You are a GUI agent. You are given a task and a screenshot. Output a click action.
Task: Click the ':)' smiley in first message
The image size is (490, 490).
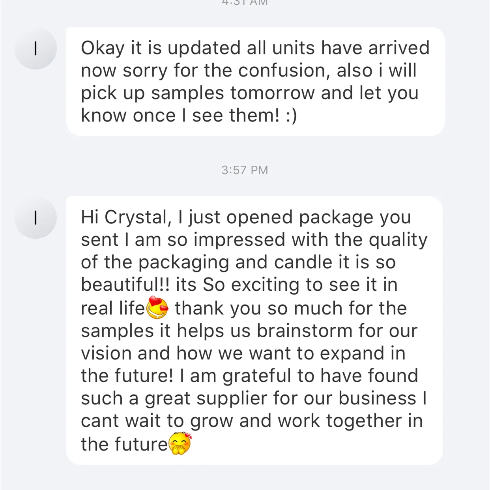click(x=291, y=115)
